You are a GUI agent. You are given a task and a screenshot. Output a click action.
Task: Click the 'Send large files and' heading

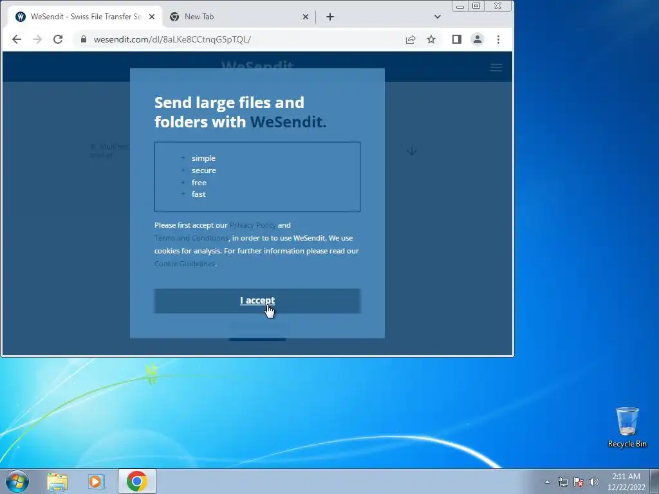click(x=229, y=103)
